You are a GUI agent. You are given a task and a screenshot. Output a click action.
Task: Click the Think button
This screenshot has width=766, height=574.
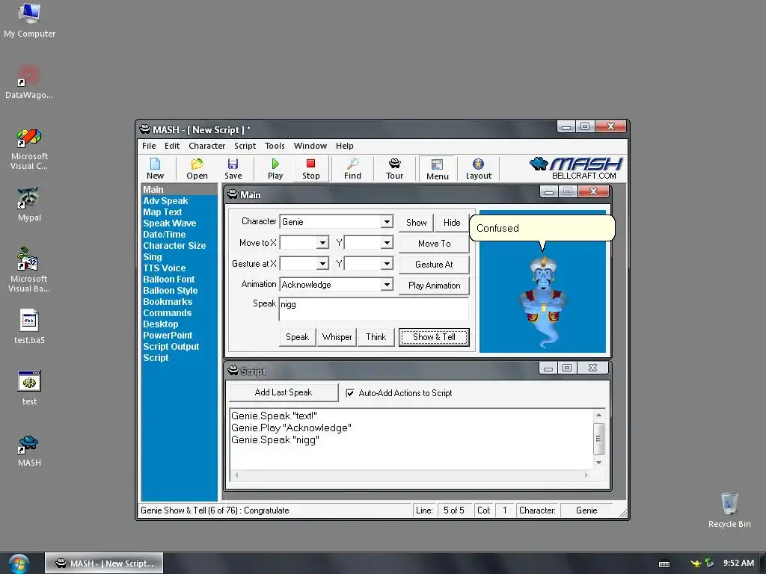376,337
